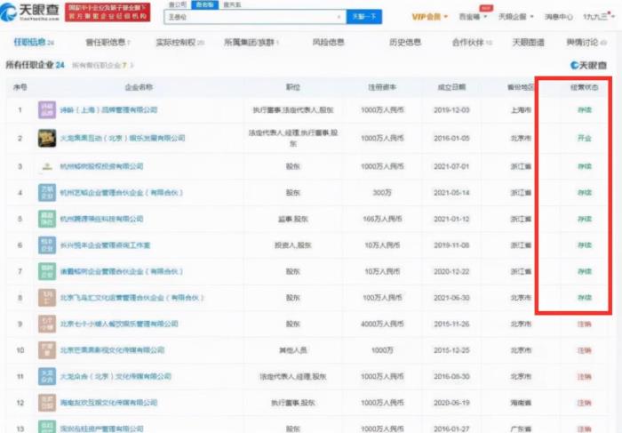622x433 pixels.
Task: Open the VIP会员 dropdown menu
Action: [433, 16]
